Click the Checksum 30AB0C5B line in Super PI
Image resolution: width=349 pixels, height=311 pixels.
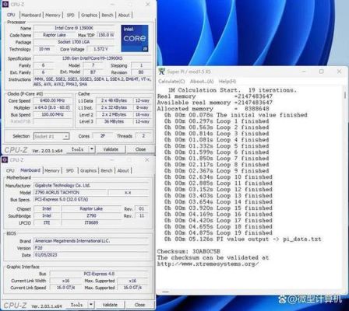(189, 251)
